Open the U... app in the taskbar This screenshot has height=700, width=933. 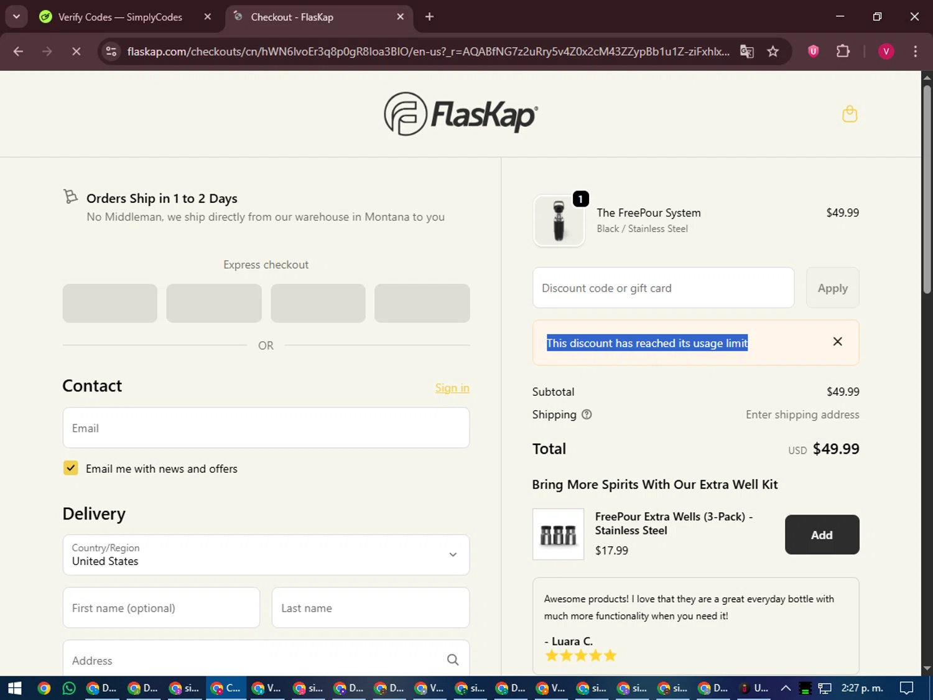click(754, 688)
